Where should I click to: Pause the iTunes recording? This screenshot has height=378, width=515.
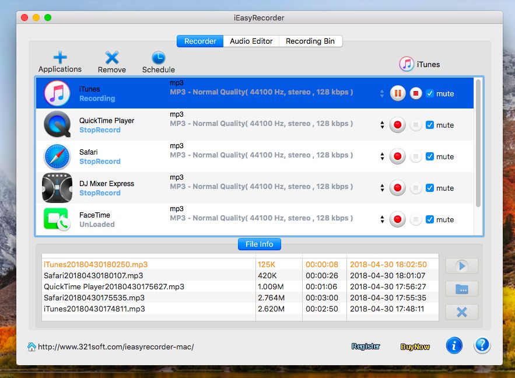[x=397, y=93]
